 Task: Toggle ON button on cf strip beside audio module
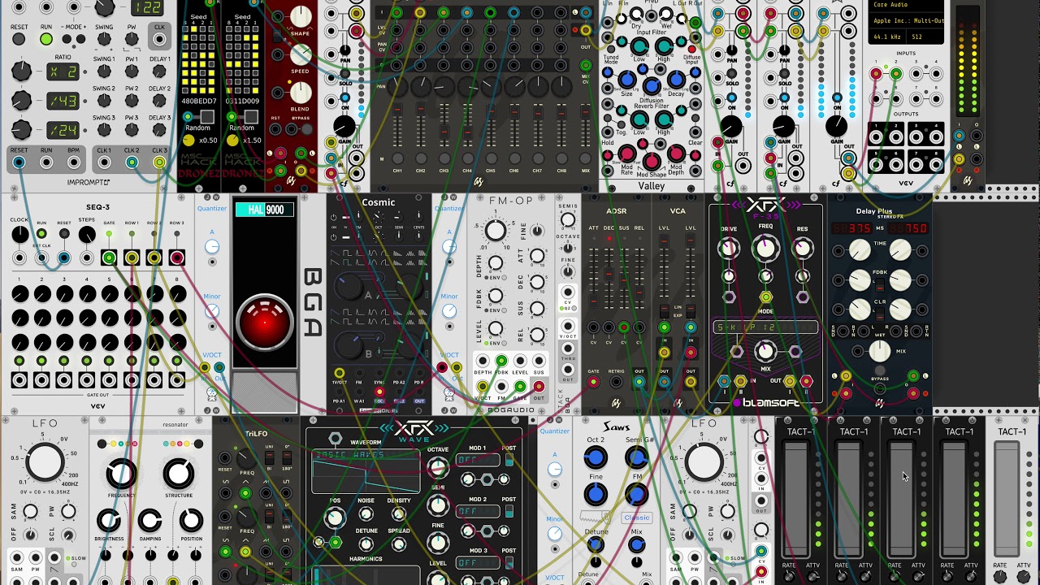837,97
